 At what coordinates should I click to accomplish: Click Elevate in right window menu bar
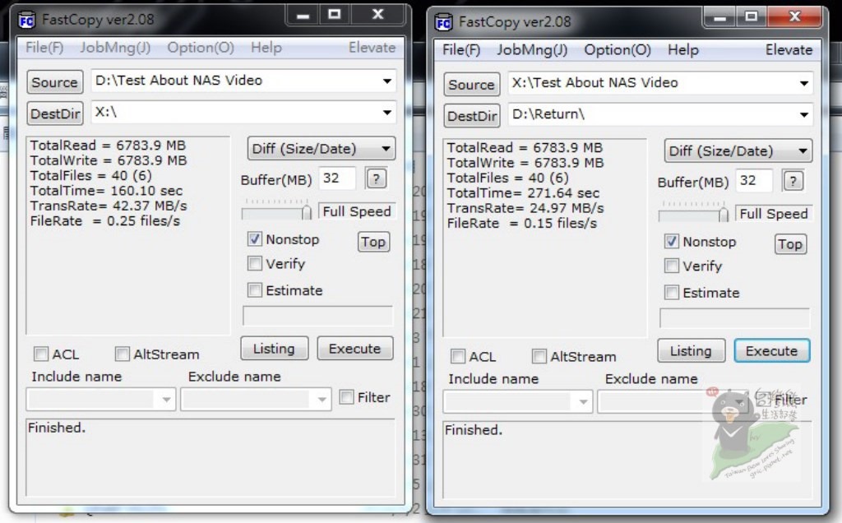789,50
